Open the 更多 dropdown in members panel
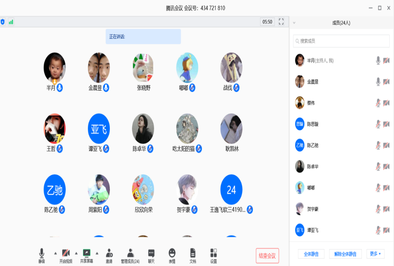The width and height of the screenshot is (394, 266). (374, 254)
